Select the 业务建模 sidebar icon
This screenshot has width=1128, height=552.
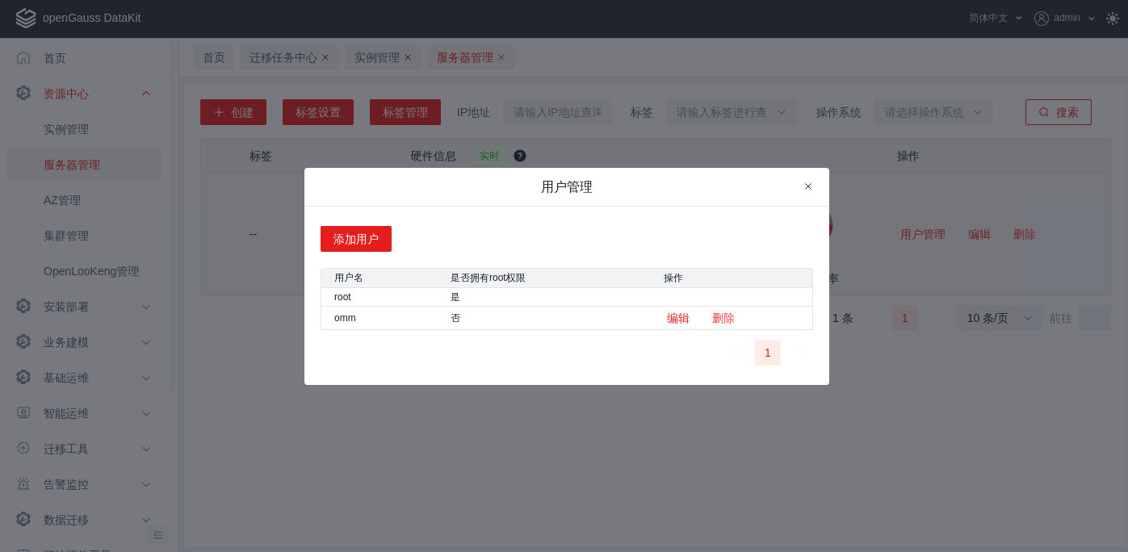tap(23, 342)
